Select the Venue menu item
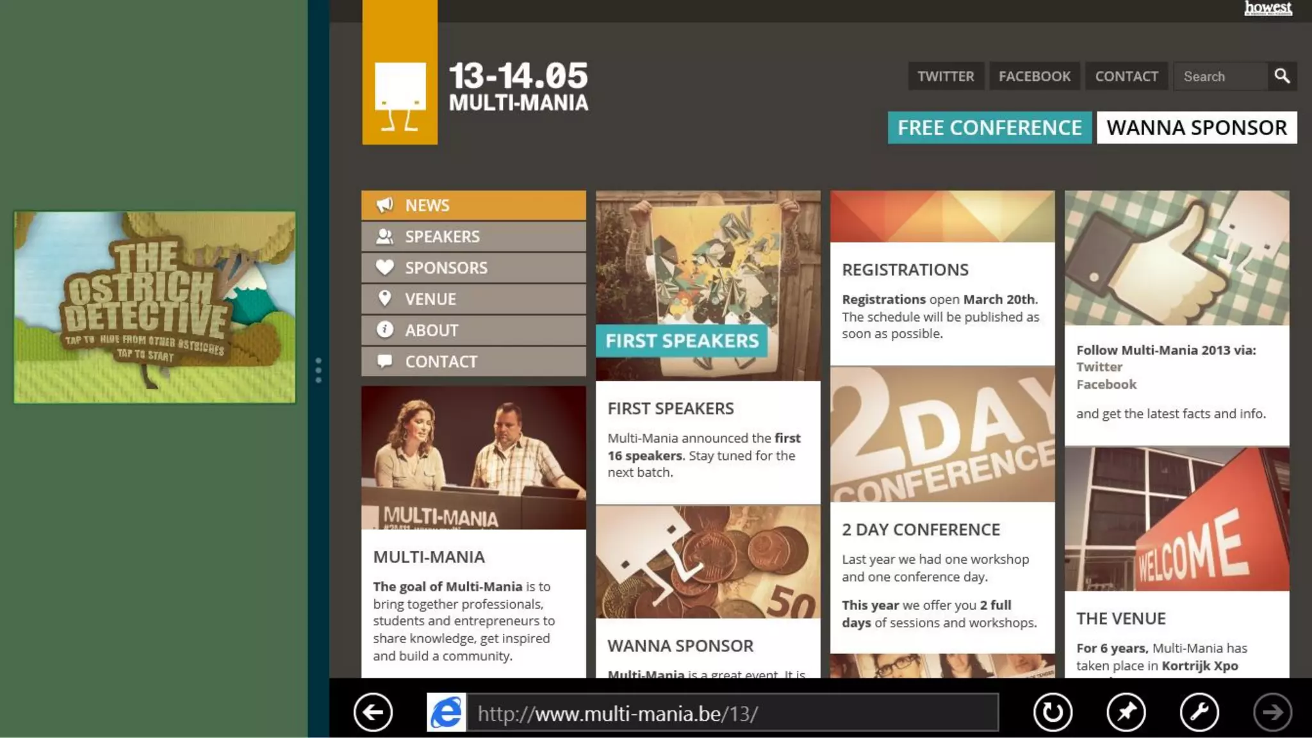This screenshot has width=1312, height=738. (x=473, y=299)
